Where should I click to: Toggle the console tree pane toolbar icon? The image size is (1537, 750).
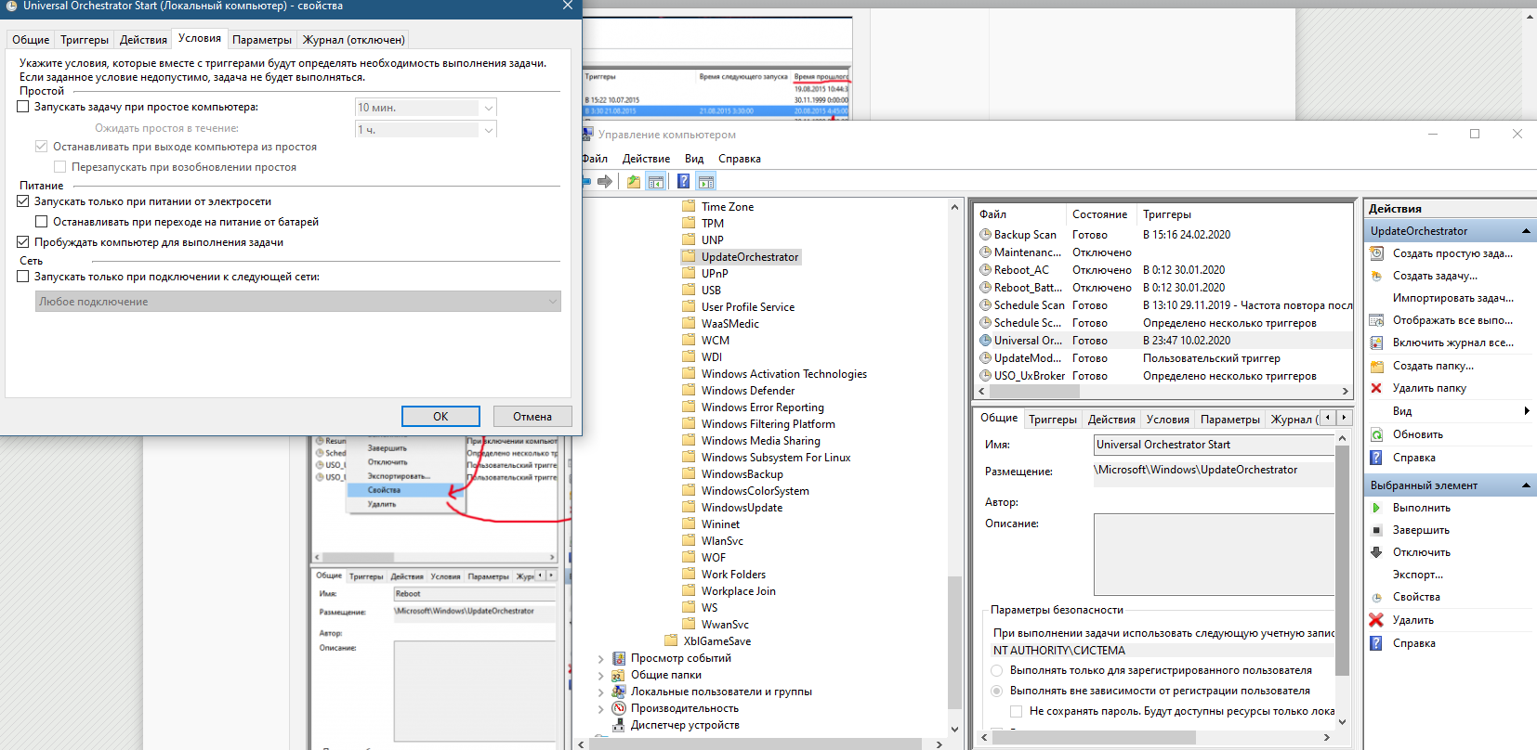(656, 182)
